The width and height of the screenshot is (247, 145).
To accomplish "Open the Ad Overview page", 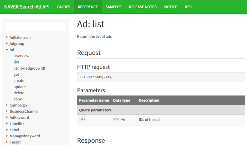I will (21, 56).
